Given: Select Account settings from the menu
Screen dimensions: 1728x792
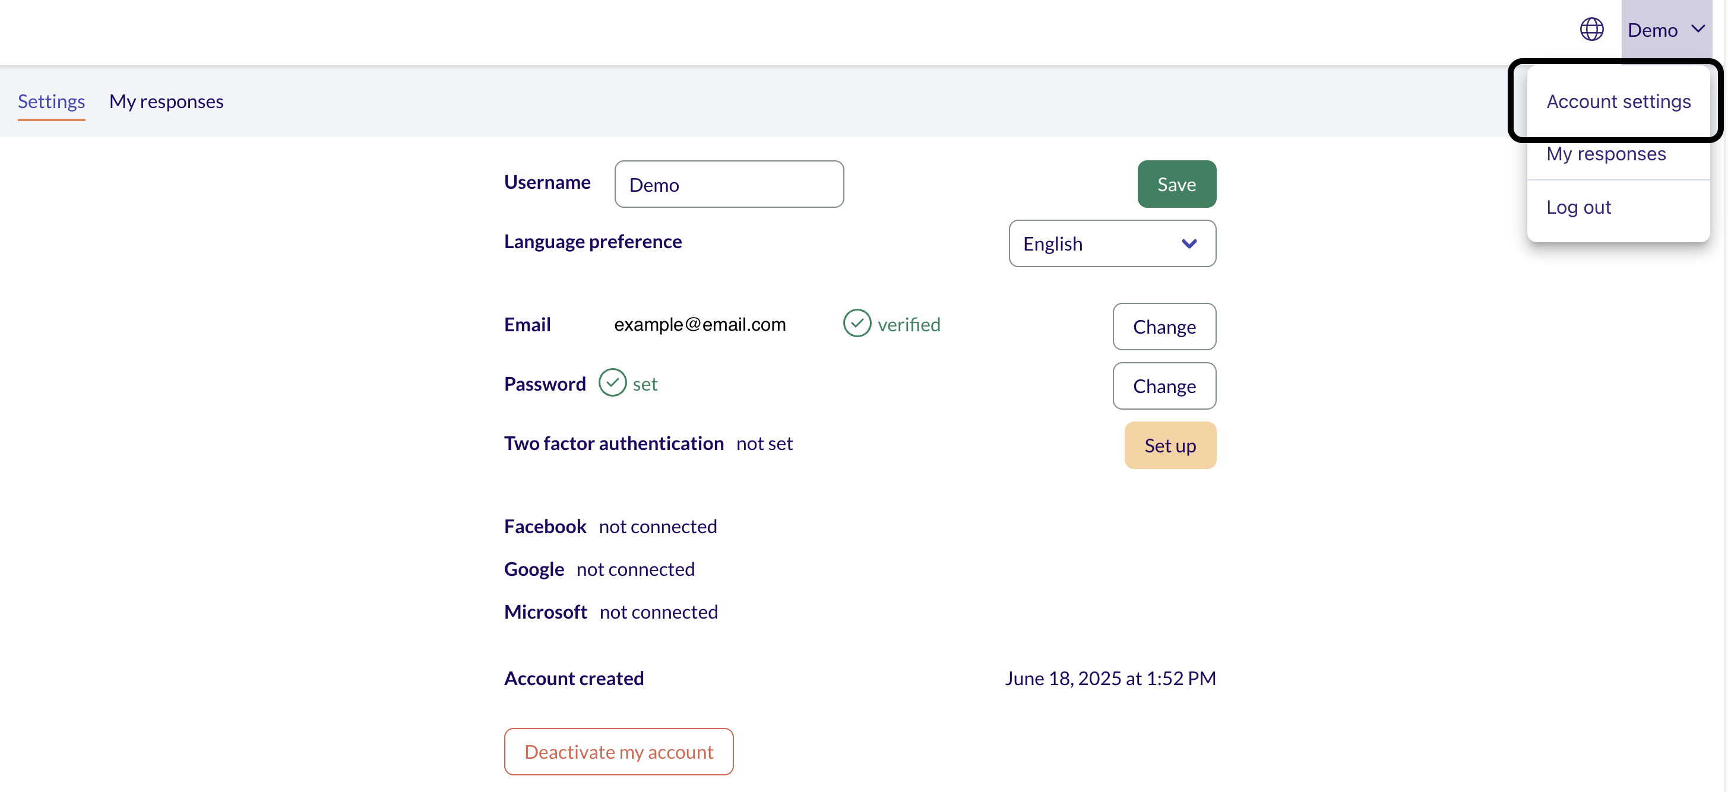Looking at the screenshot, I should [x=1618, y=102].
